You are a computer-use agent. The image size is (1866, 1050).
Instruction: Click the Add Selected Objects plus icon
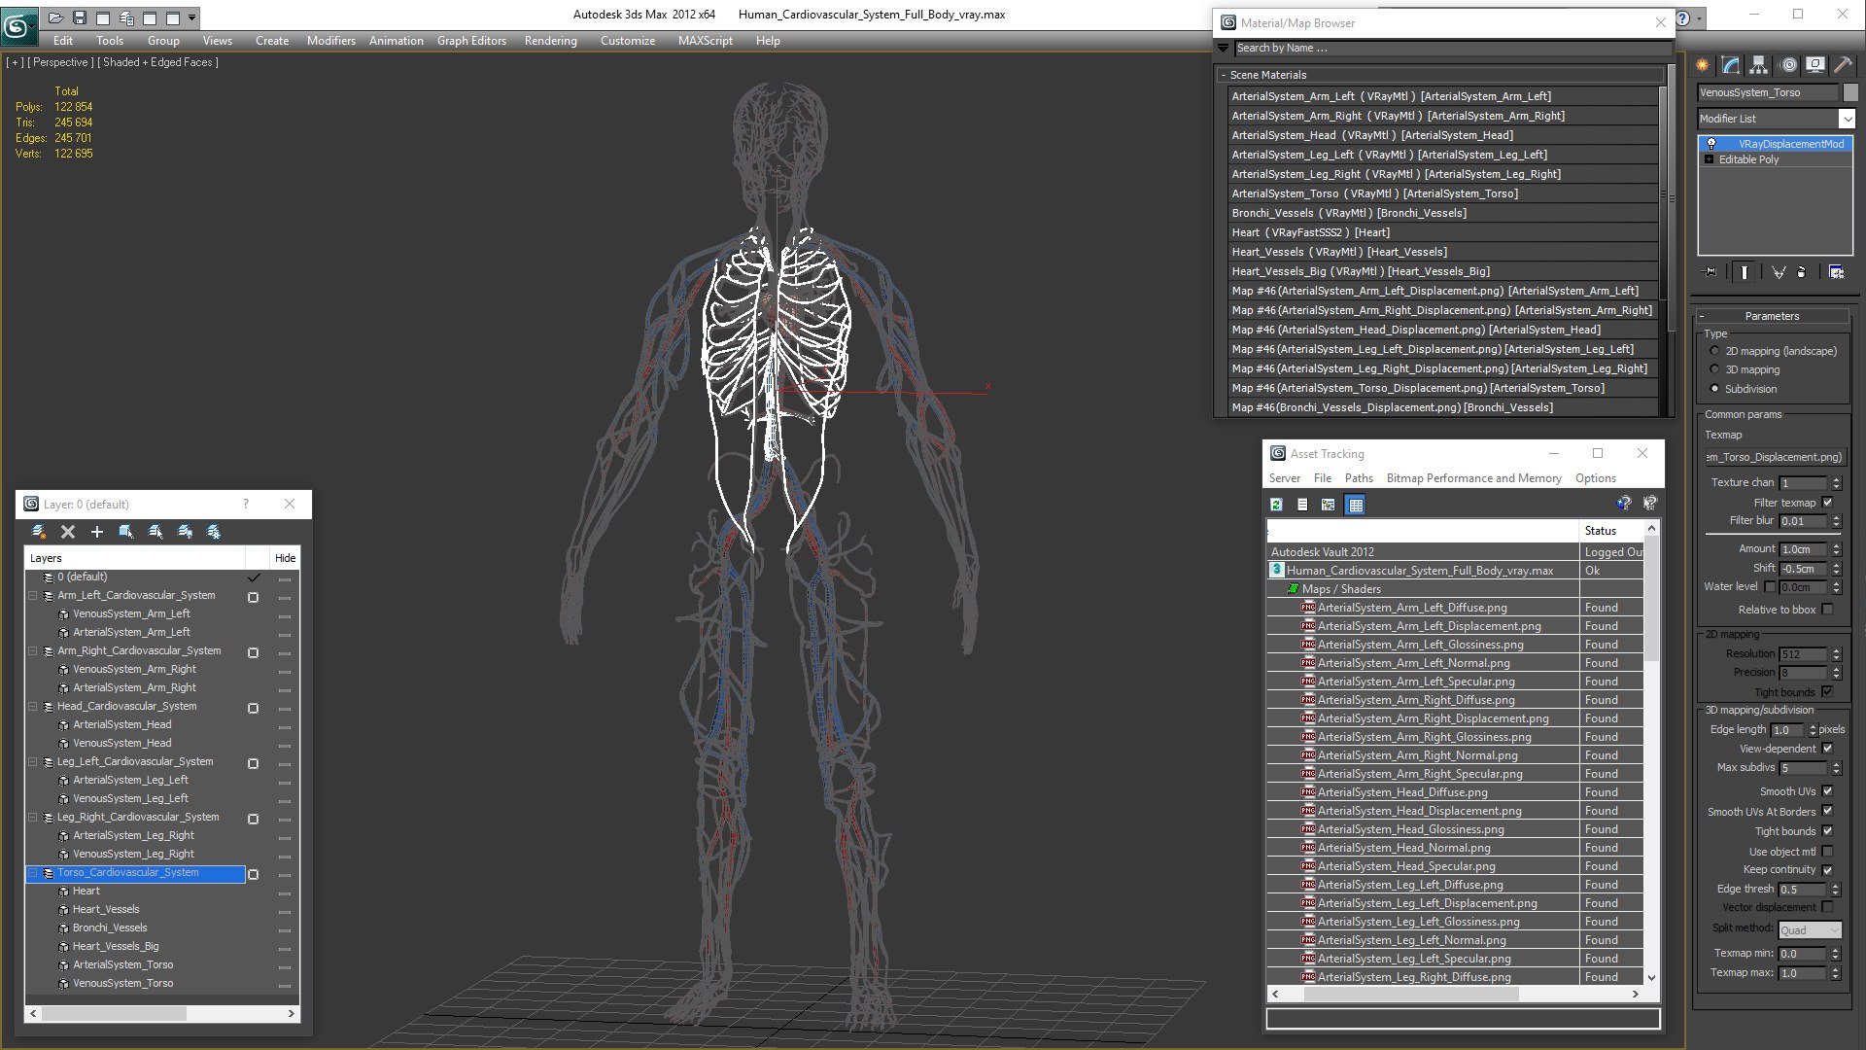pos(97,532)
